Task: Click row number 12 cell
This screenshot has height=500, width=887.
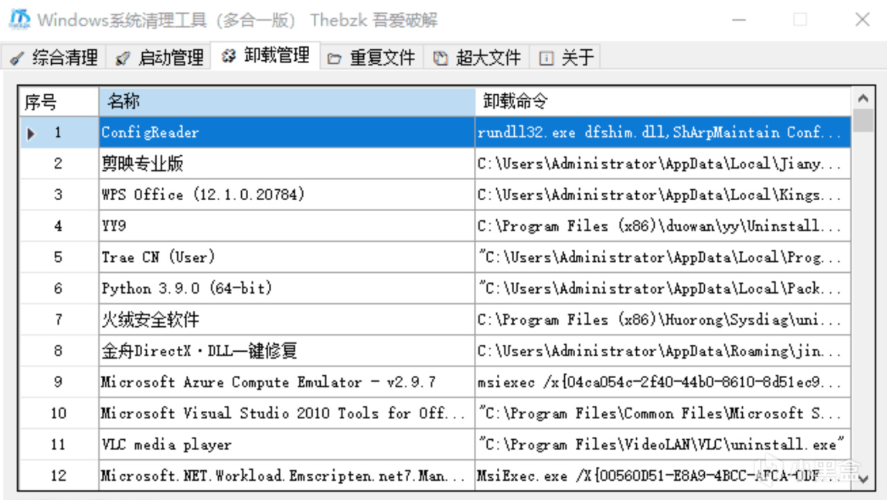Action: 60,475
